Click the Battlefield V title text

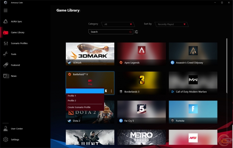80,74
